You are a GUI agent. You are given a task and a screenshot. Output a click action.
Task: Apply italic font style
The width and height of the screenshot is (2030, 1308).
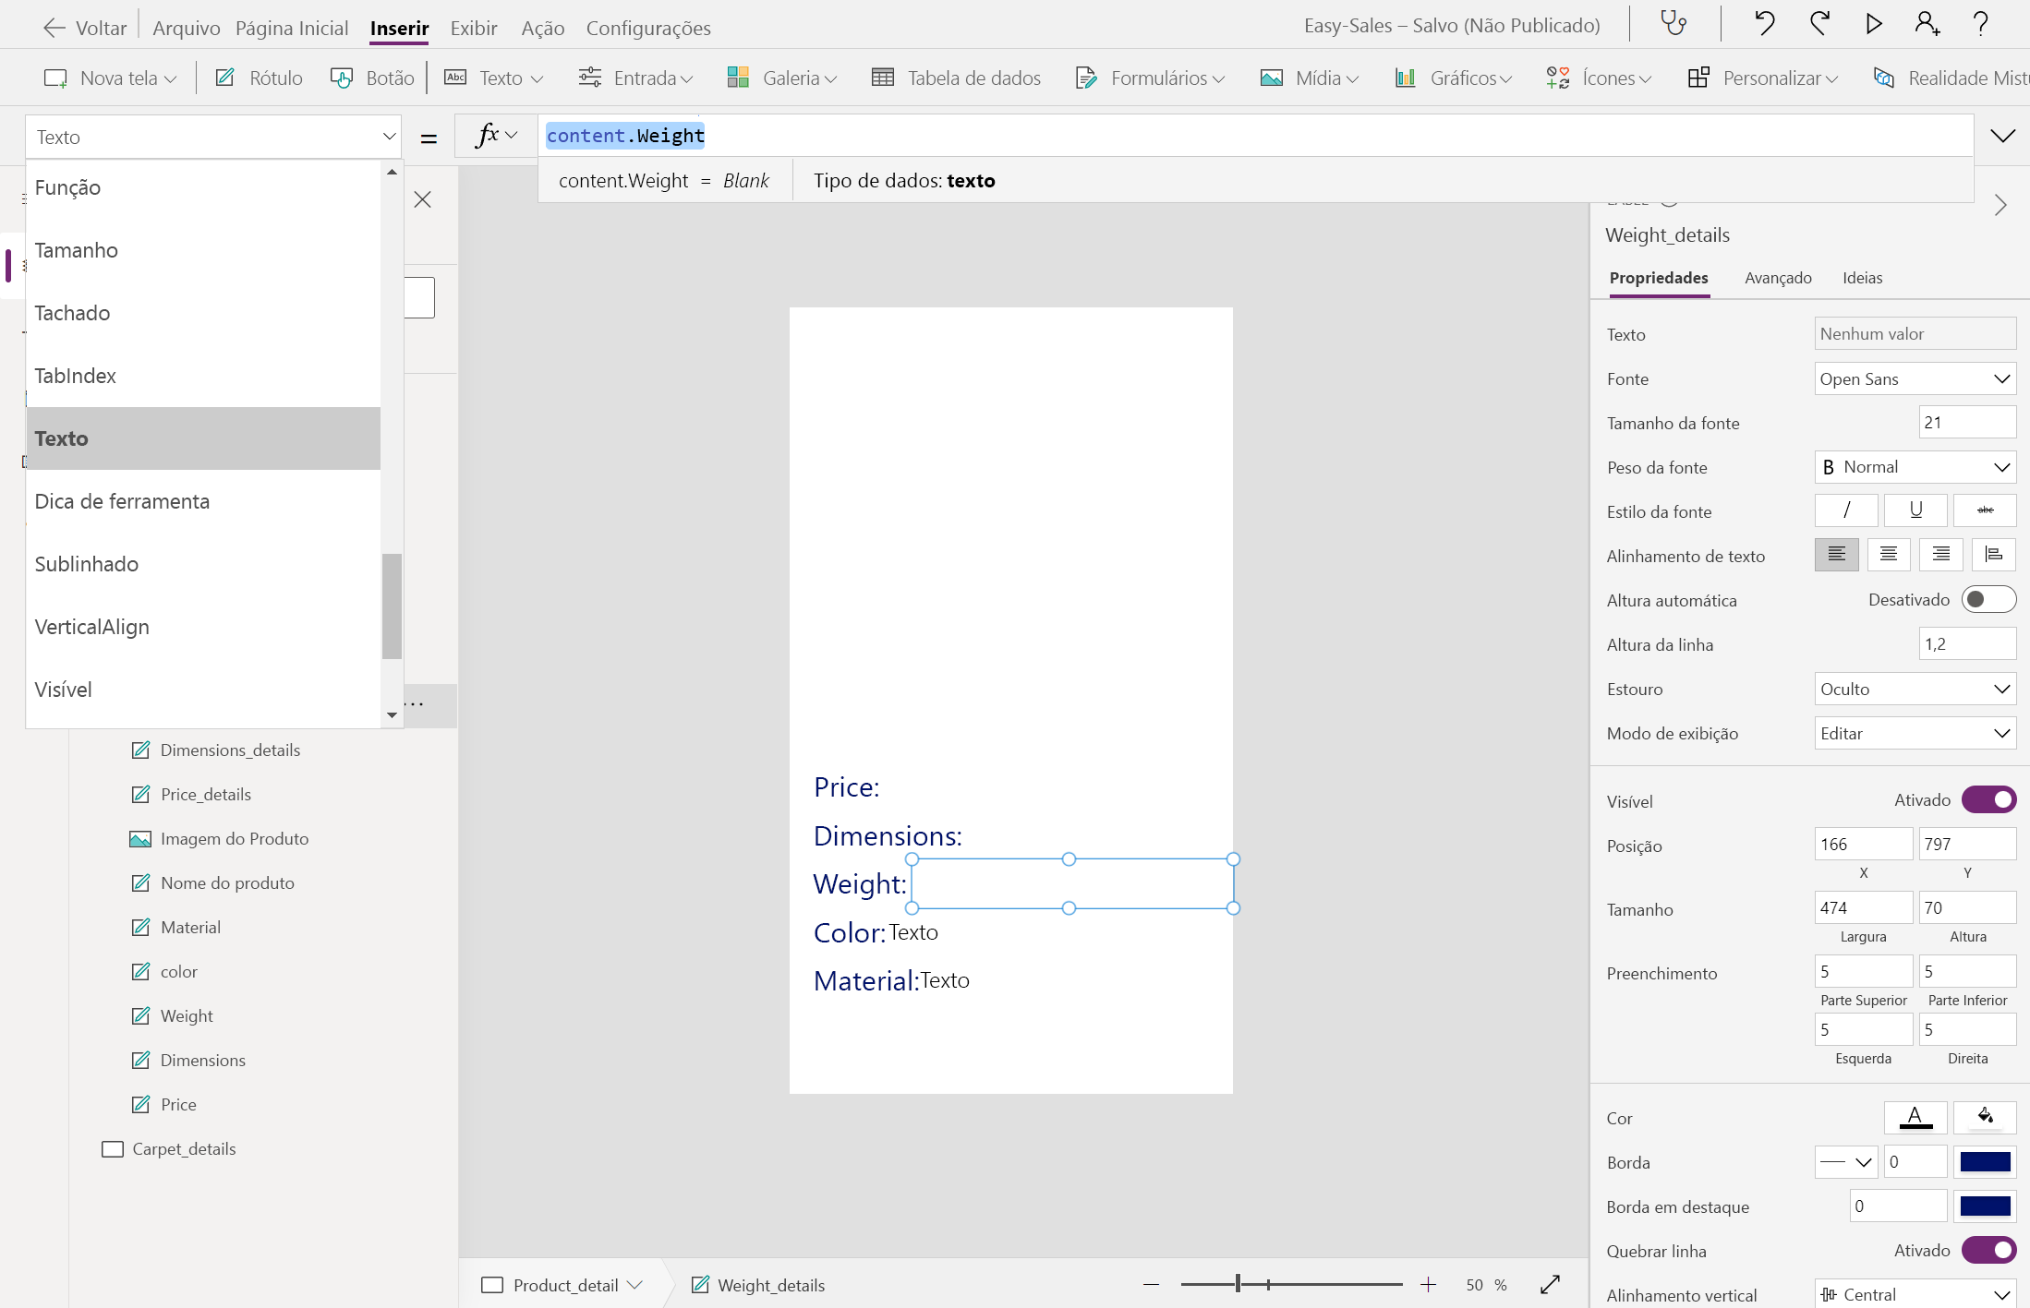[1846, 510]
